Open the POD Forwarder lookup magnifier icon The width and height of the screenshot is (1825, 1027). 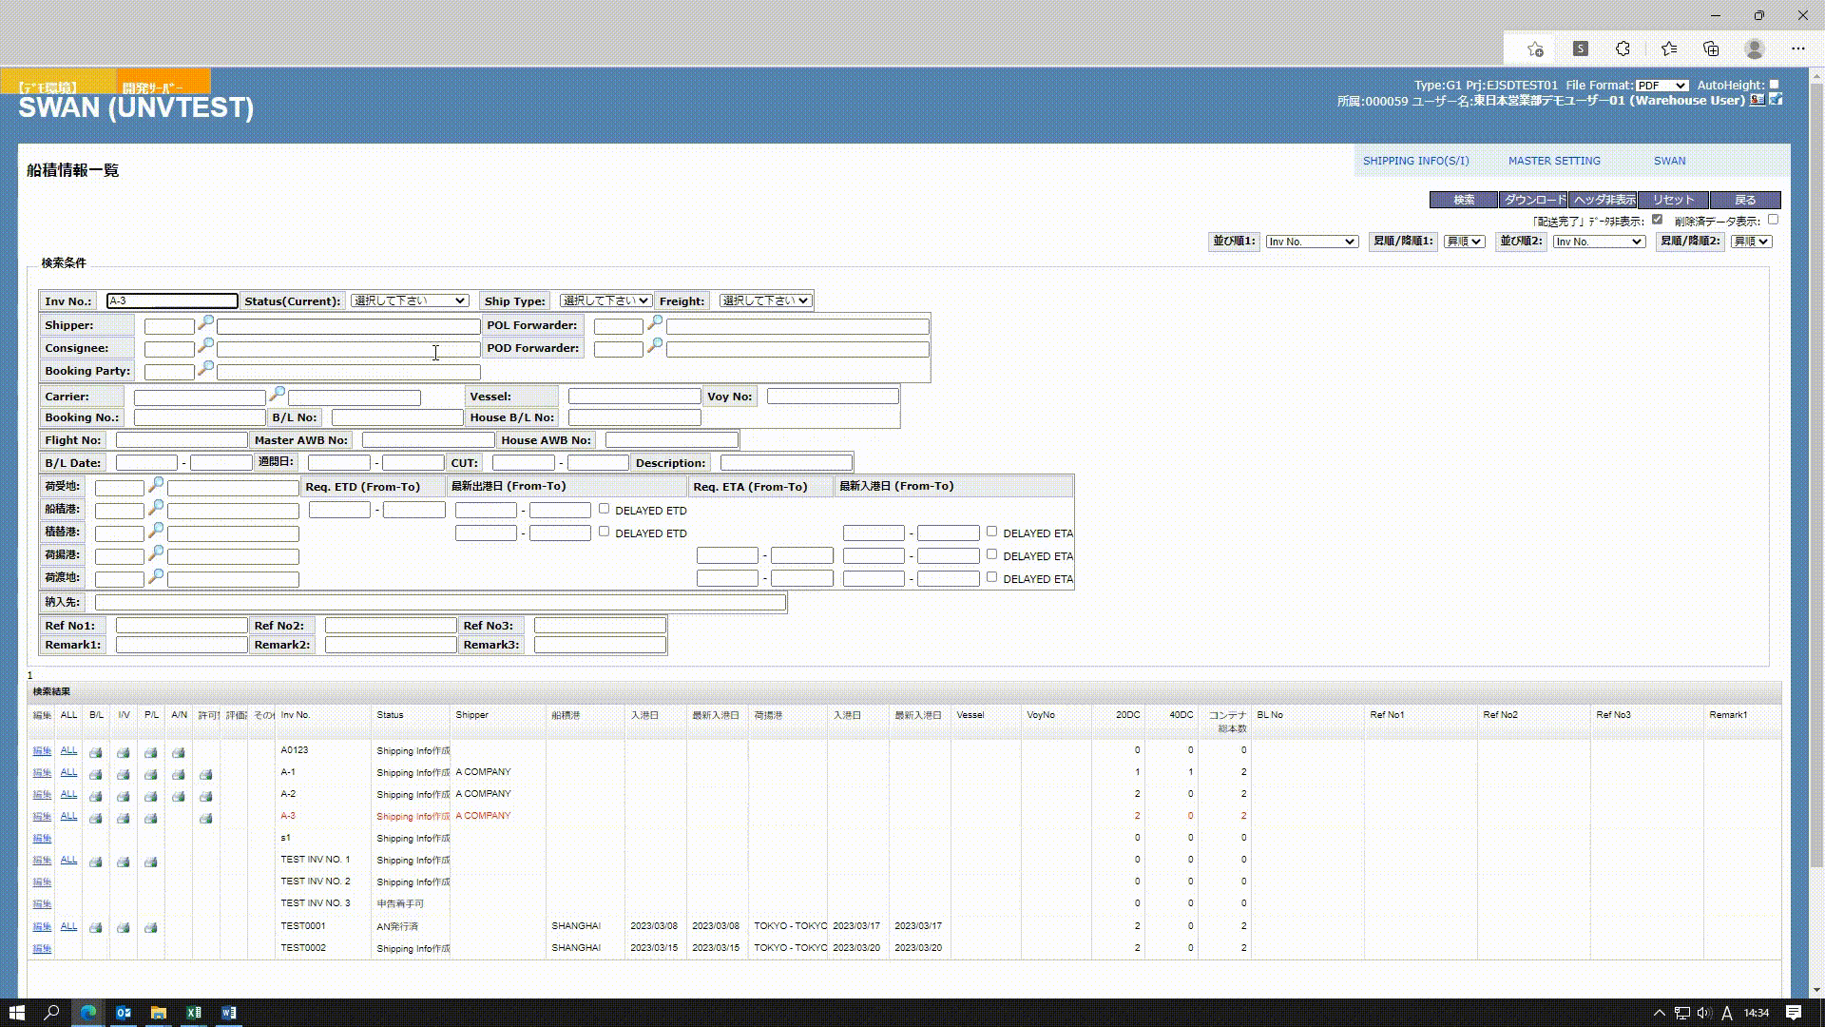[x=655, y=346]
